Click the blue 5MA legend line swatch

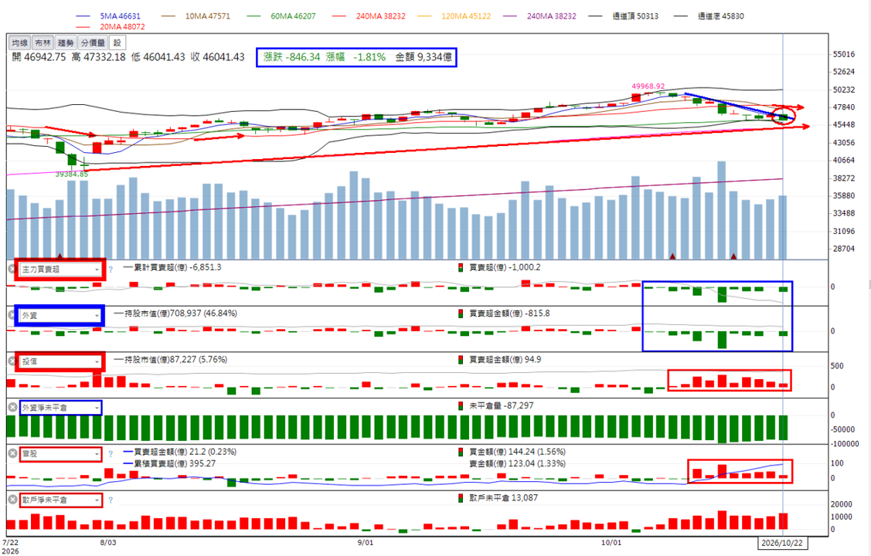(83, 16)
